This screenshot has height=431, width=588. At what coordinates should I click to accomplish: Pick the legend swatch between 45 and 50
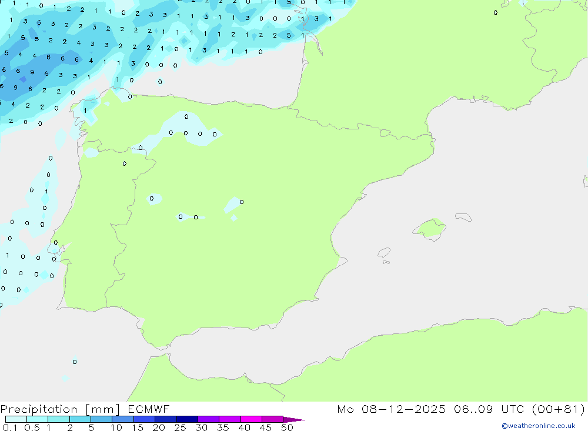pyautogui.click(x=273, y=419)
